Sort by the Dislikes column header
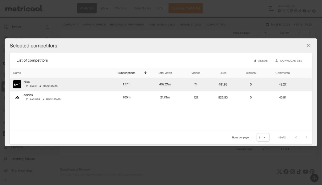This screenshot has width=322, height=185. 251,73
